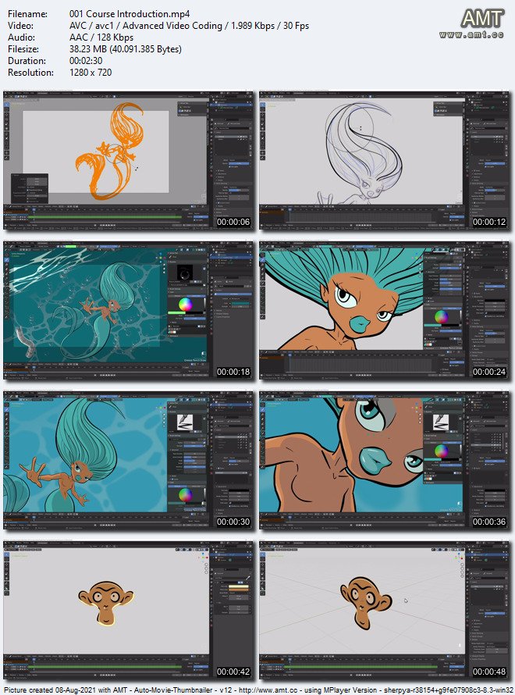The width and height of the screenshot is (515, 695).
Task: Click the 00:00:48 timestamp label
Action: click(x=489, y=672)
